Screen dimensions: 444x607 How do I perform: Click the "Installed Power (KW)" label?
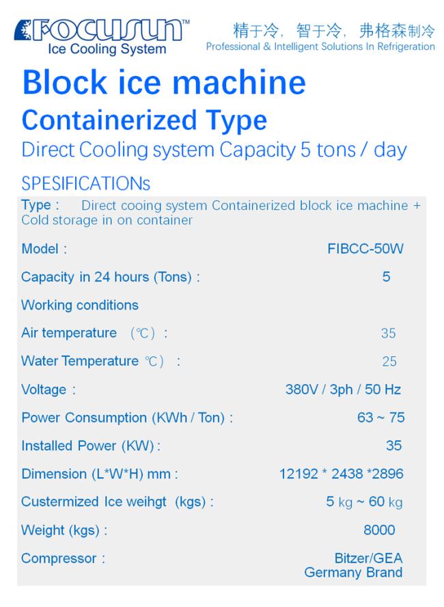coord(91,446)
